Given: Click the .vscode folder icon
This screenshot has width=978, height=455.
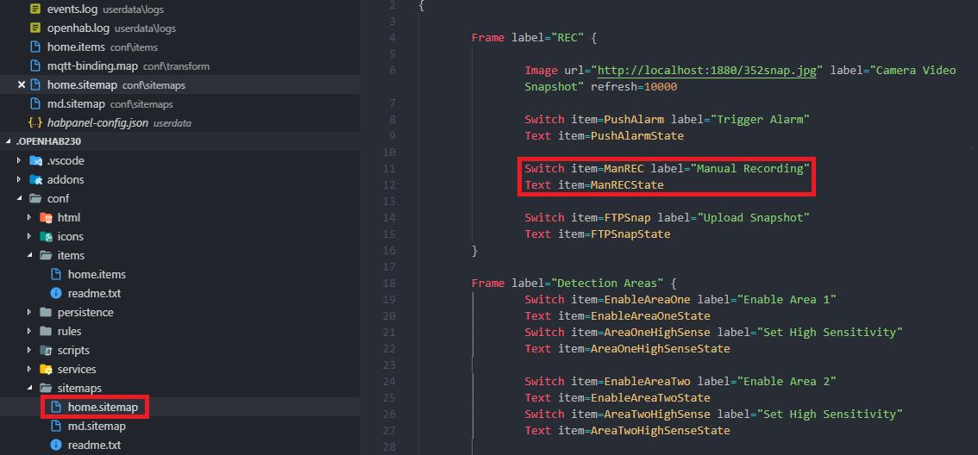Looking at the screenshot, I should coord(35,160).
